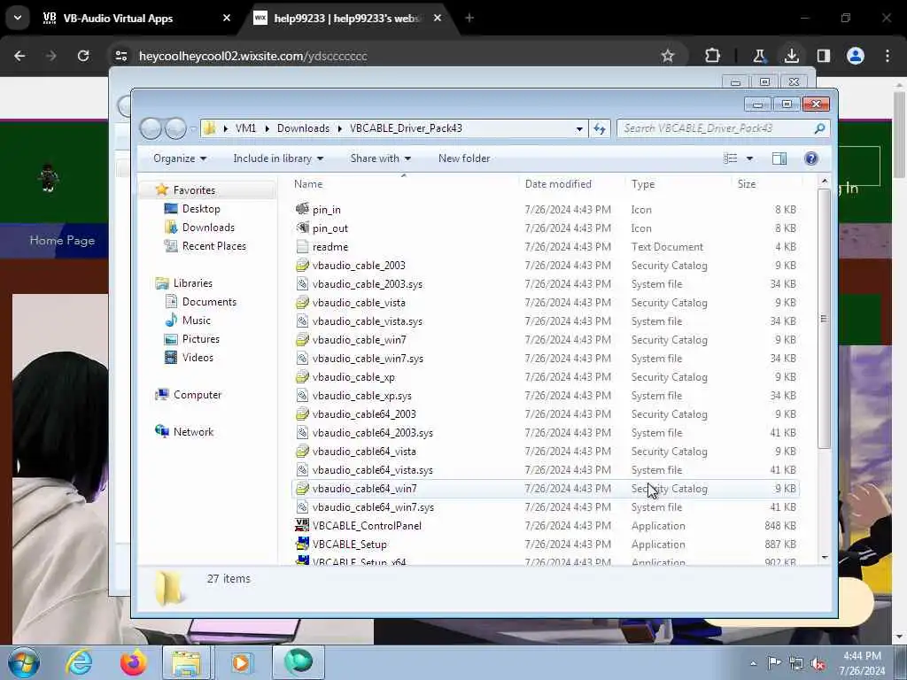Click the muted volume tray icon
This screenshot has width=907, height=680.
pos(818,663)
